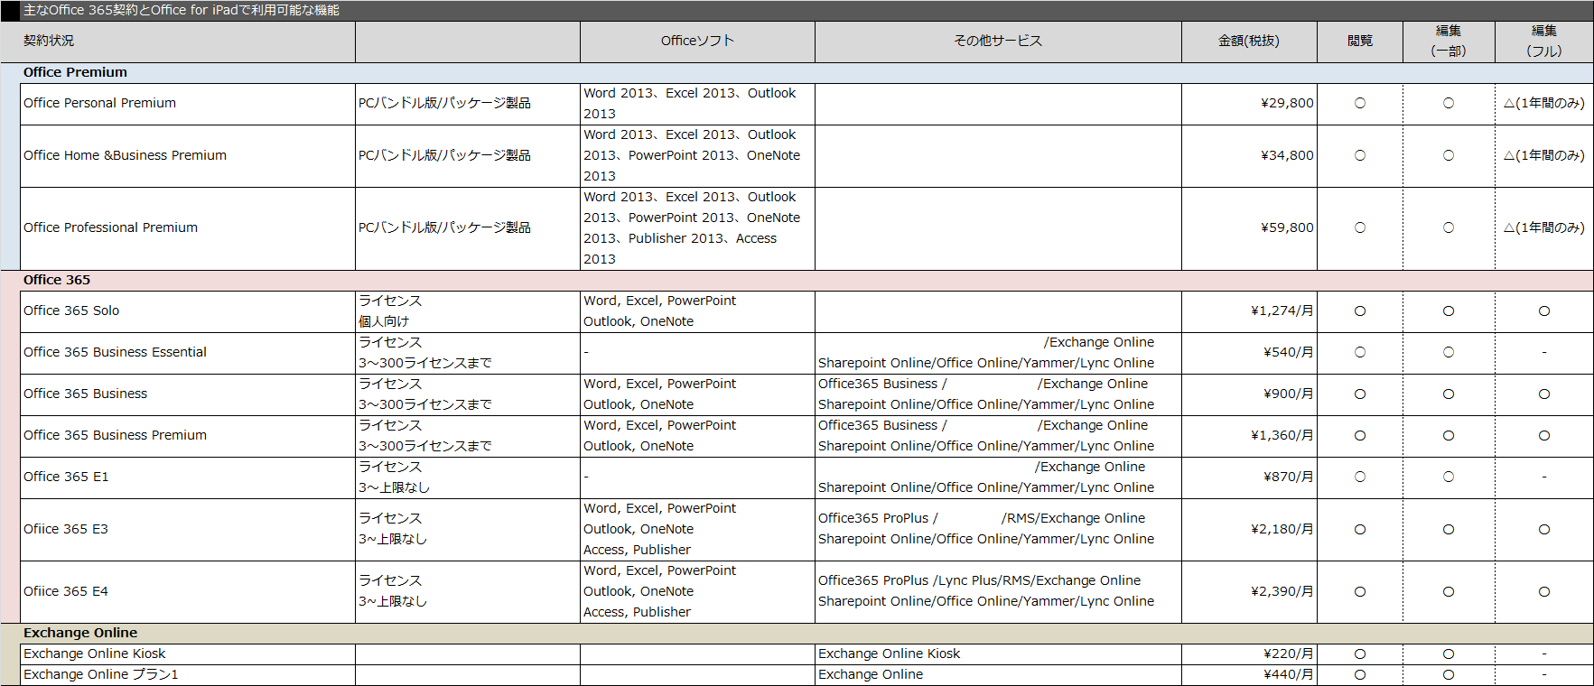This screenshot has width=1594, height=686.
Task: Select the ¥34,800 price cell
Action: tap(1249, 156)
